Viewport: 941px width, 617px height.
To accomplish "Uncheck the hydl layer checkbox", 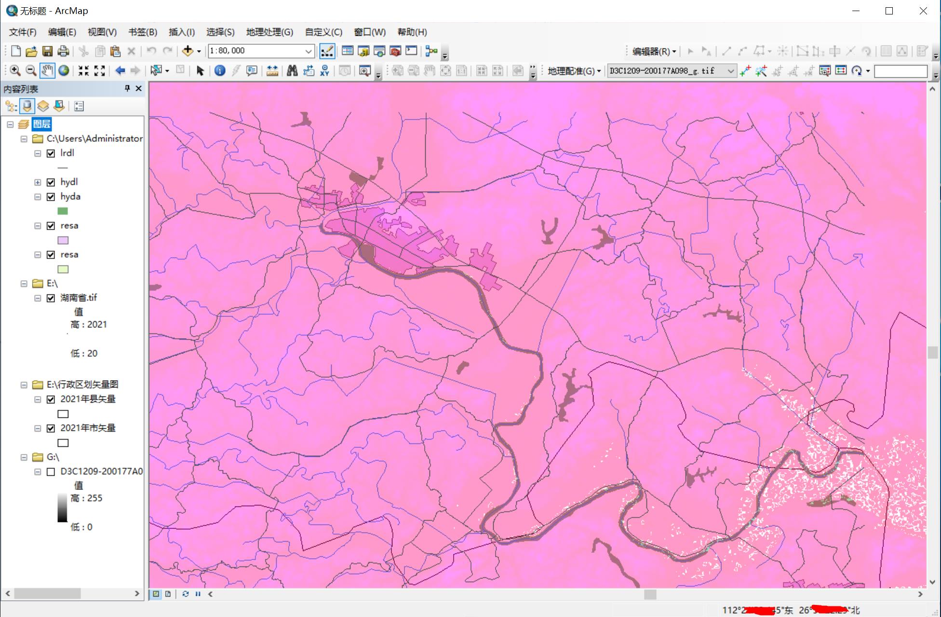I will (x=51, y=182).
